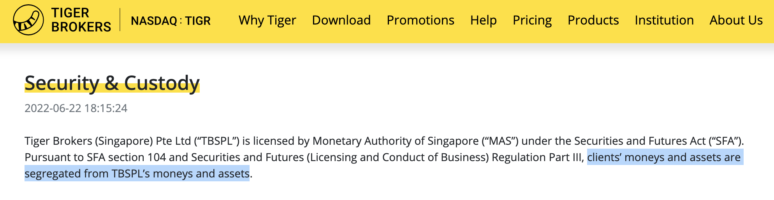This screenshot has height=200, width=774.
Task: Open the Why Tiger menu
Action: [x=267, y=20]
